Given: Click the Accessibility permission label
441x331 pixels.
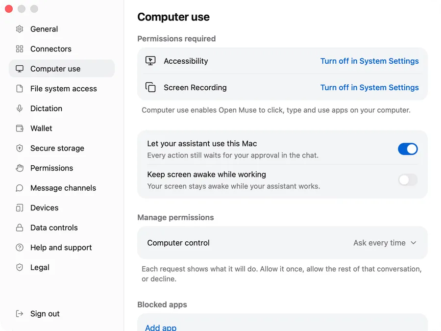Looking at the screenshot, I should (186, 61).
